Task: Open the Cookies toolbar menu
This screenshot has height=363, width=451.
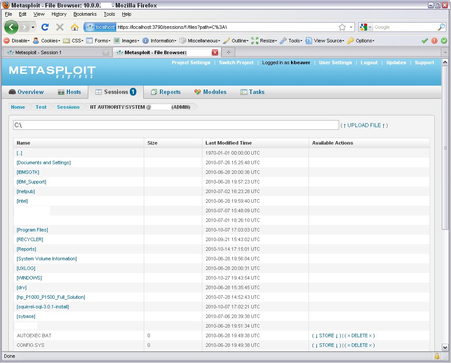Action: (x=47, y=41)
